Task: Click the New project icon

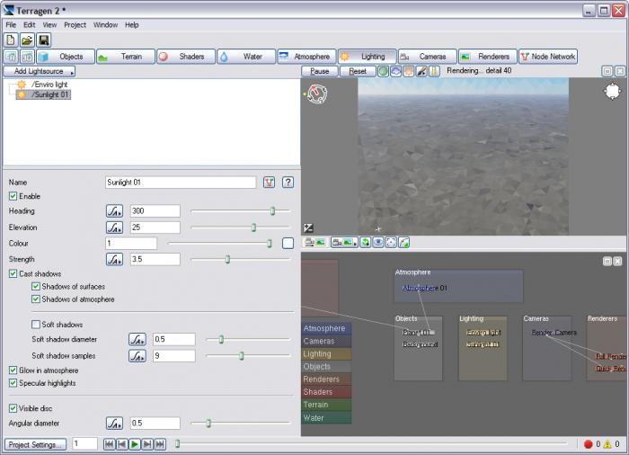Action: tap(11, 40)
